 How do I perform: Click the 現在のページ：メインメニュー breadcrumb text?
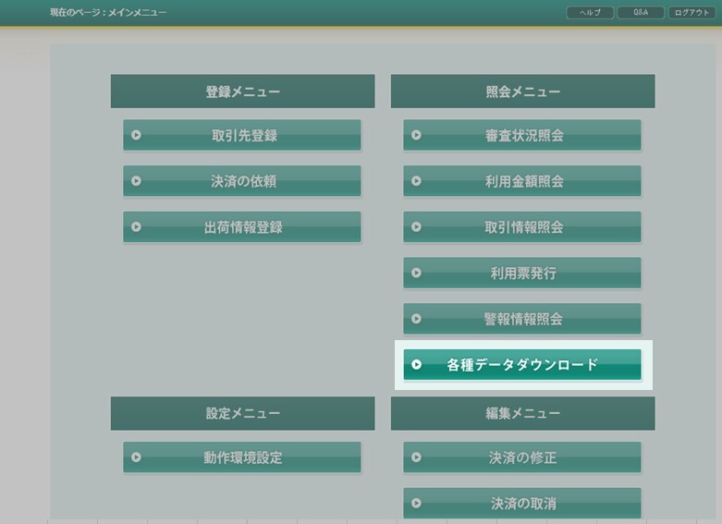pyautogui.click(x=108, y=12)
